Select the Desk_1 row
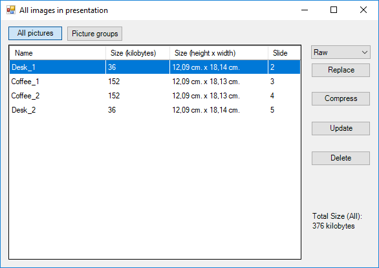379x268 pixels. pyautogui.click(x=155, y=67)
